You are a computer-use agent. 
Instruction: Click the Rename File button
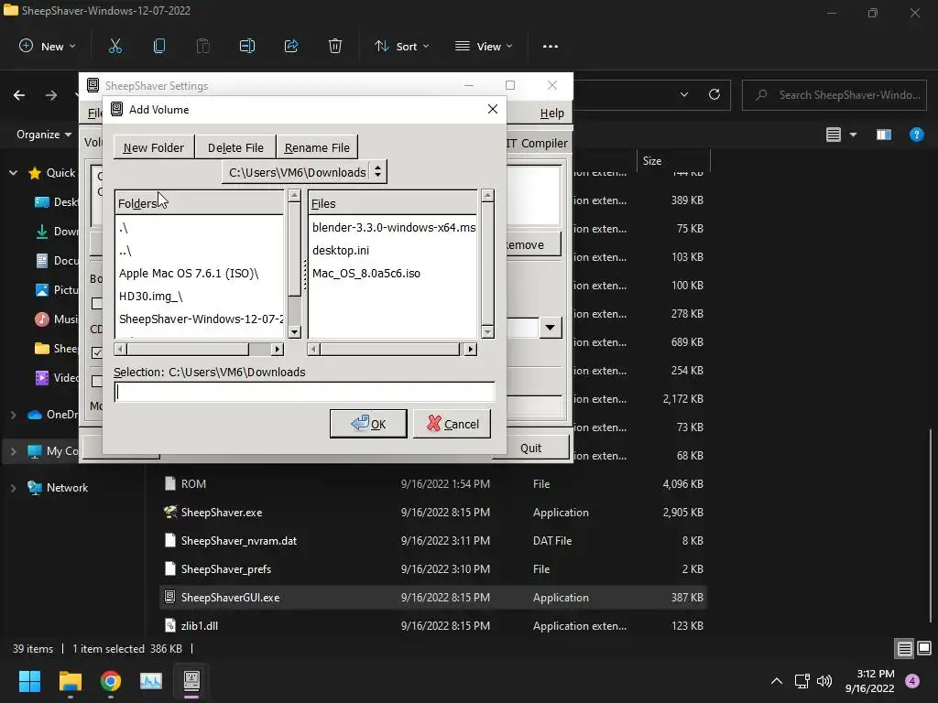coord(317,147)
